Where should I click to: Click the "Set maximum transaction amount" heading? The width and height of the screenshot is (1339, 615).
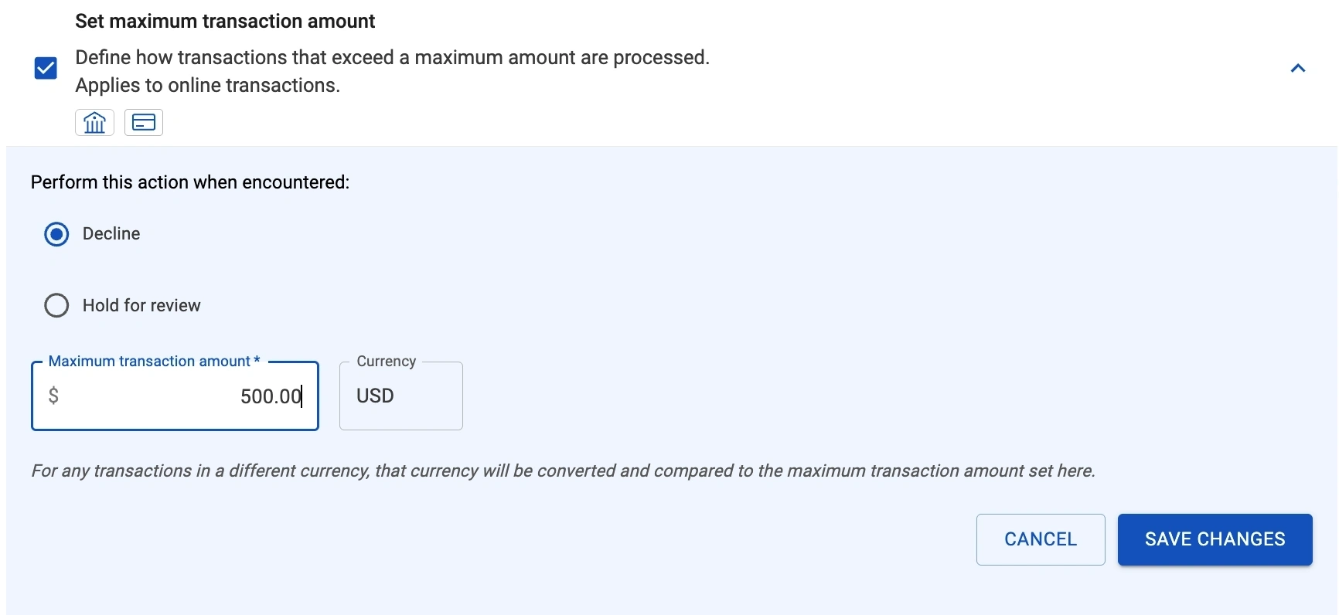[225, 22]
